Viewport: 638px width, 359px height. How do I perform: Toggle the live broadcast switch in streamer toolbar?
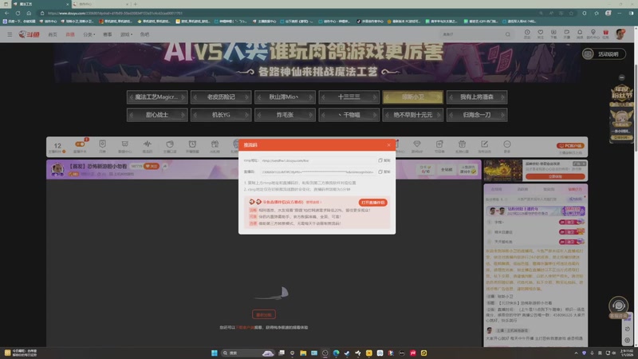click(x=80, y=144)
